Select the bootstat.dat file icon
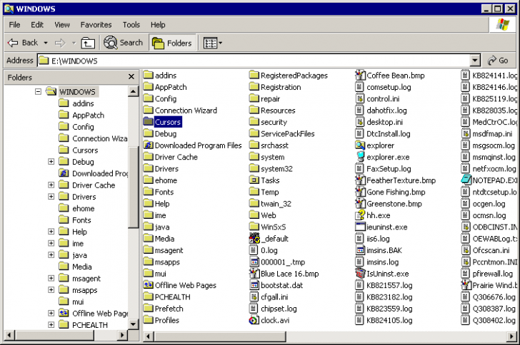 pyautogui.click(x=254, y=285)
